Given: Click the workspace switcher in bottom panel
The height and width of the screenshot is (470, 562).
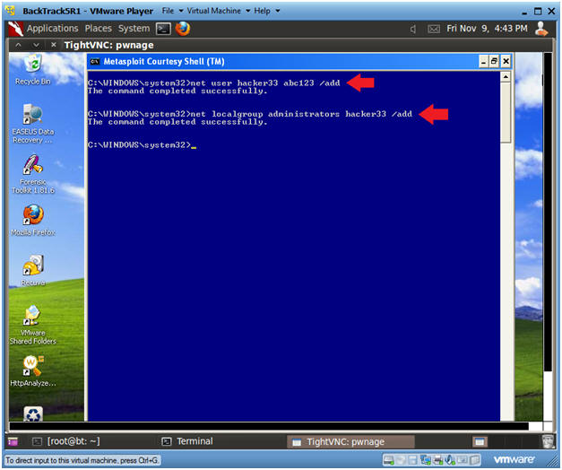Looking at the screenshot, I should [x=480, y=441].
